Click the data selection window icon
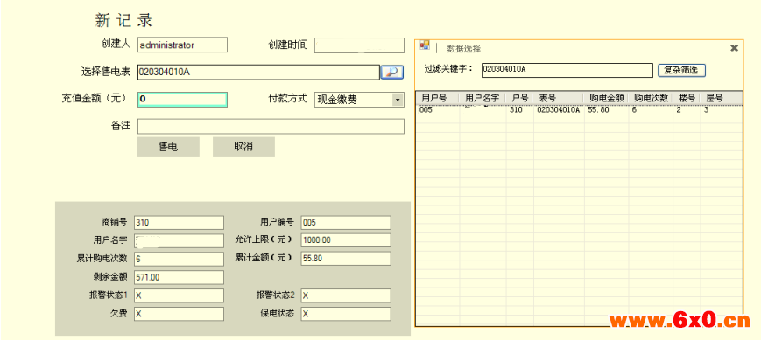The height and width of the screenshot is (340, 761). [x=425, y=45]
